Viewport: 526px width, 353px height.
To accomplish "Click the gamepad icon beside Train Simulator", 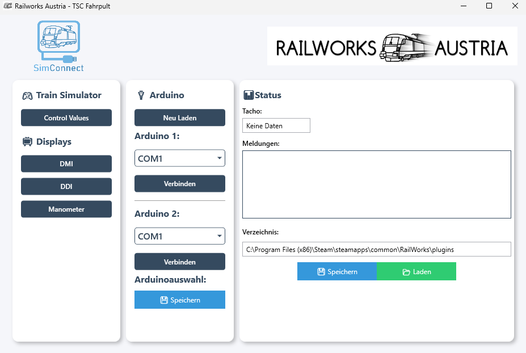I will tap(27, 96).
